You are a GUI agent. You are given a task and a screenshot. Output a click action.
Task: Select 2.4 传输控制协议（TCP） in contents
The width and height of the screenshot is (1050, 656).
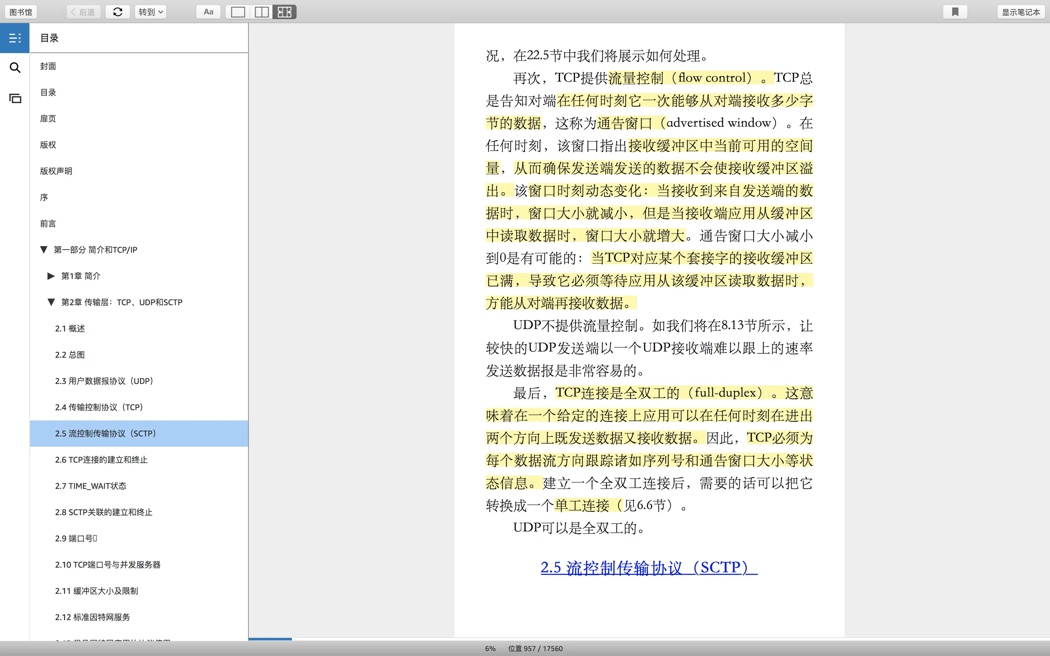(99, 407)
